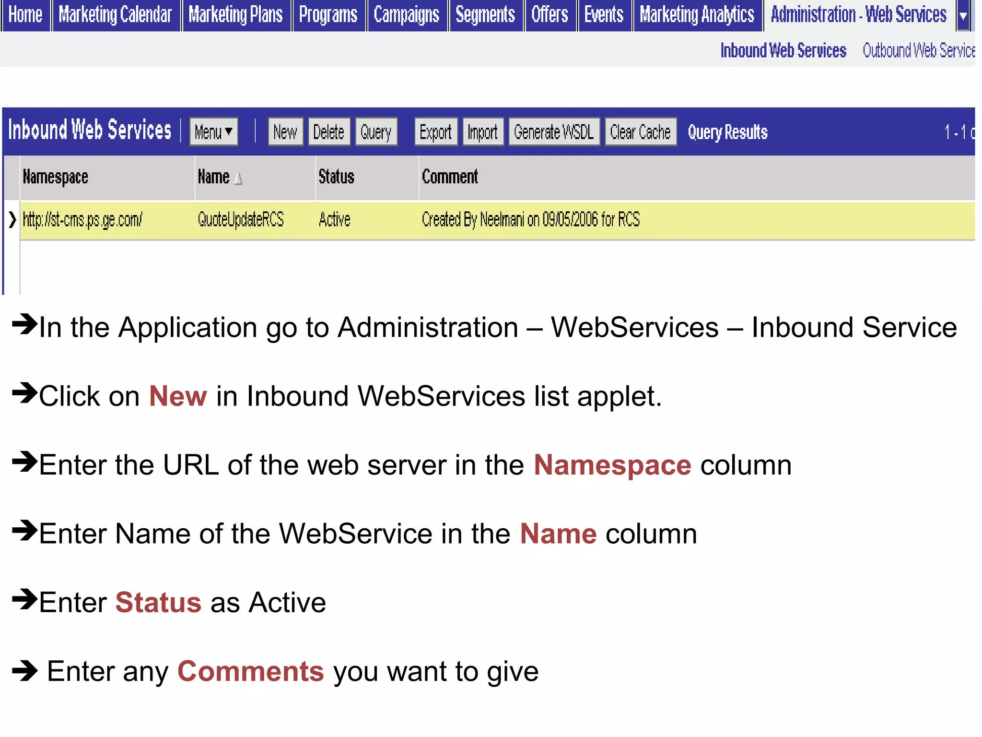Screen dimensions: 982x737
Task: Open the Home tab
Action: pos(25,15)
